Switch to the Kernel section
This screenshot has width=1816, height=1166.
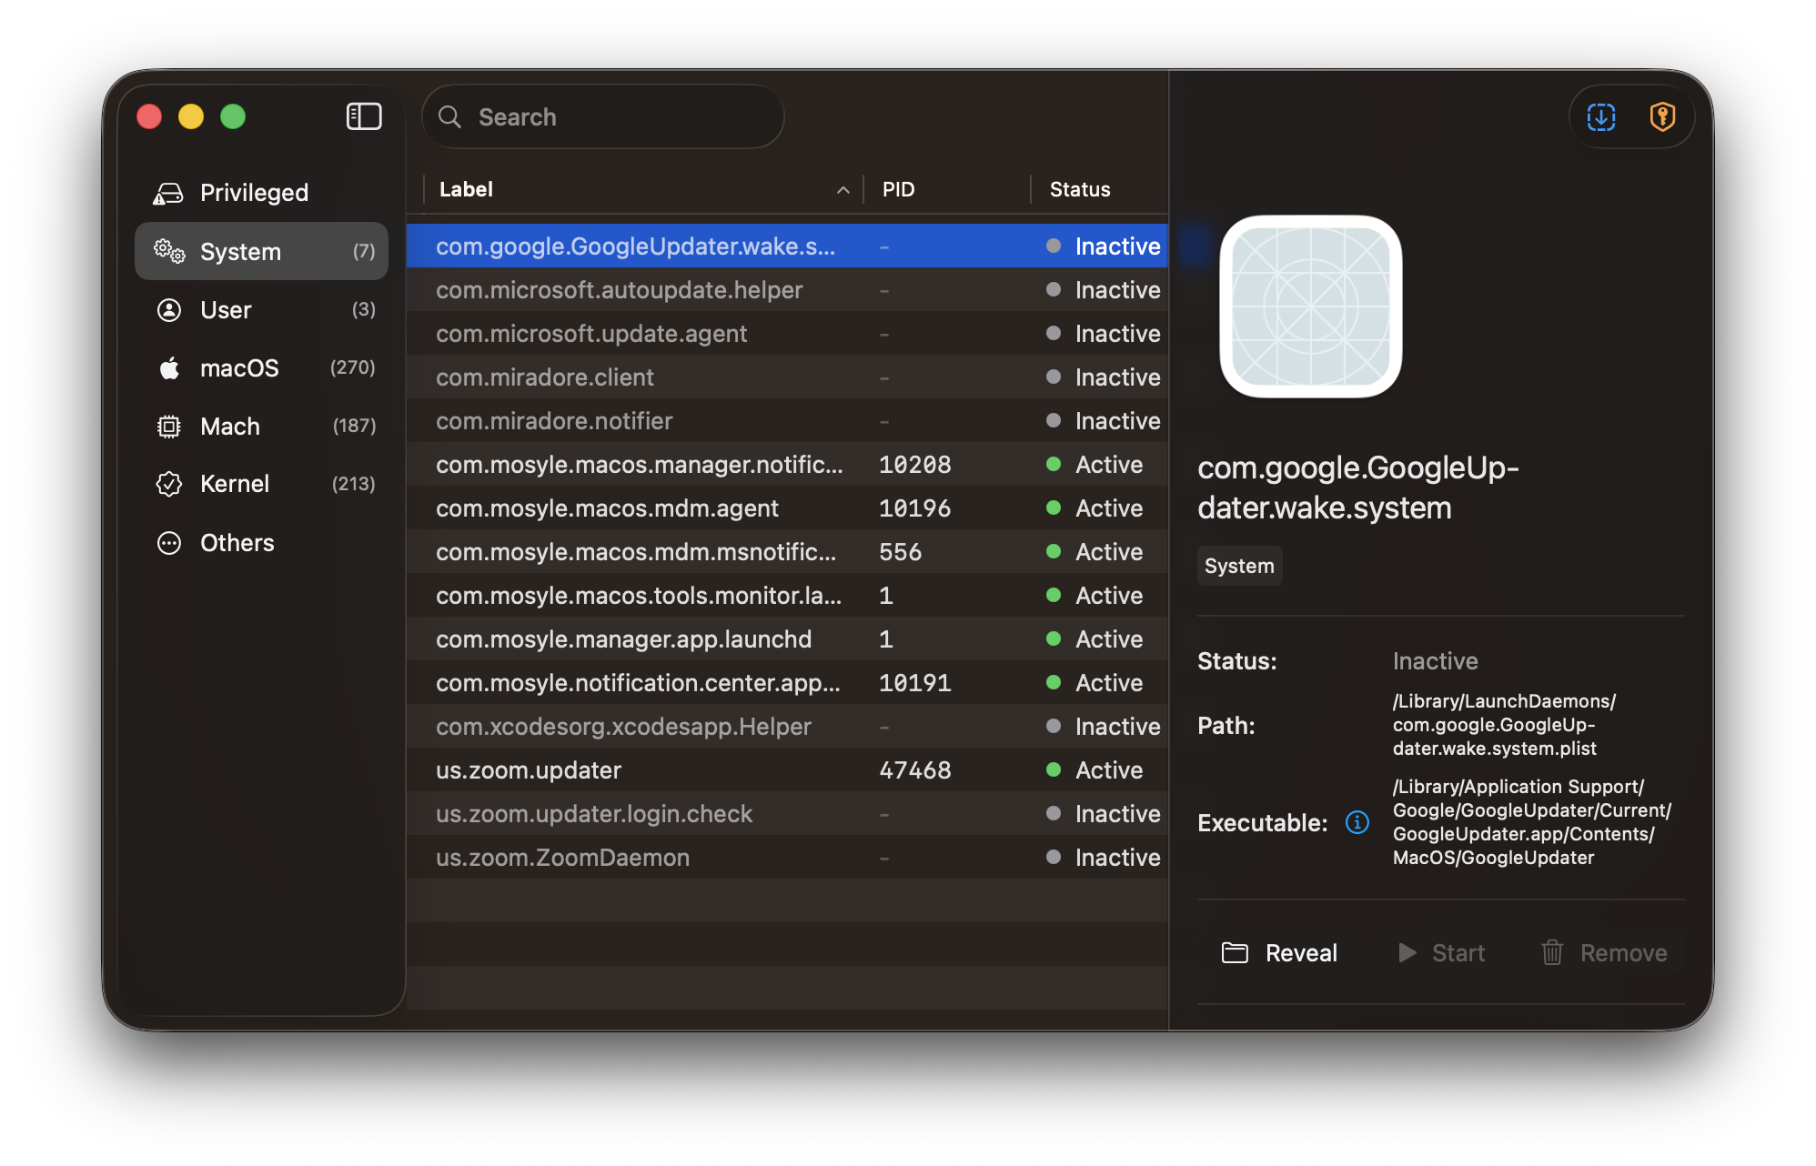tap(235, 484)
